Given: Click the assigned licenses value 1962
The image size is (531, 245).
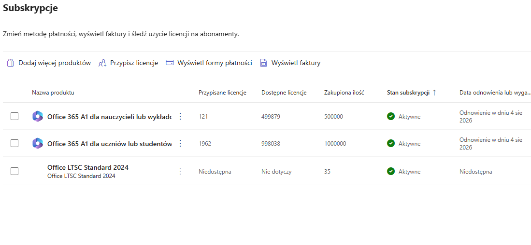Looking at the screenshot, I should click(x=205, y=144).
